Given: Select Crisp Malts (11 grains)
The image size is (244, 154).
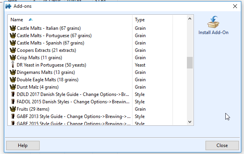Looking at the screenshot, I should pos(39,58).
